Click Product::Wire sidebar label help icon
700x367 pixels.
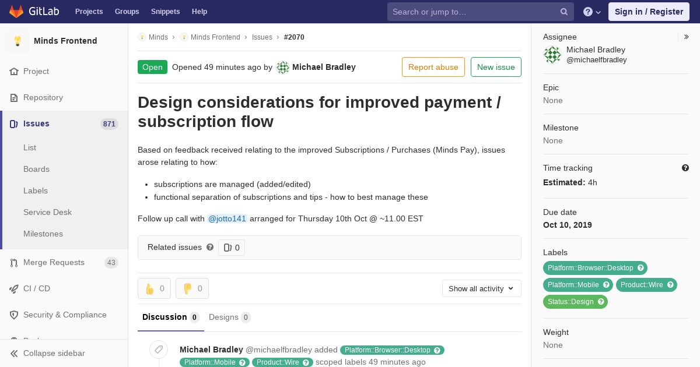(671, 285)
